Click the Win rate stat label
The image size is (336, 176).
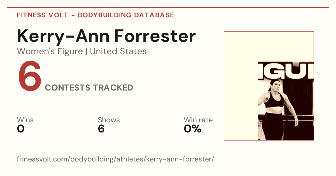click(x=198, y=120)
